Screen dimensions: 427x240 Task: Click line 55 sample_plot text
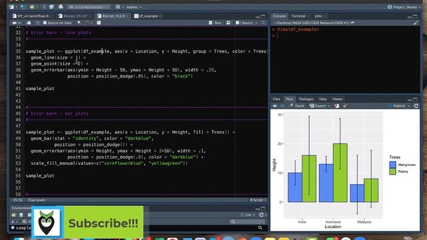point(40,176)
